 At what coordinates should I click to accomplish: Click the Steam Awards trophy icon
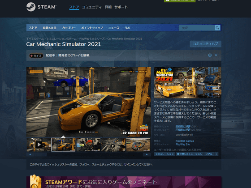pyautogui.click(x=35, y=181)
